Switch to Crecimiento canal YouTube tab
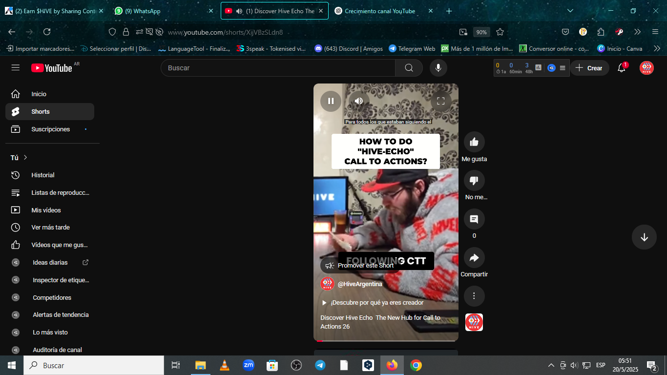This screenshot has height=375, width=667. 384,11
